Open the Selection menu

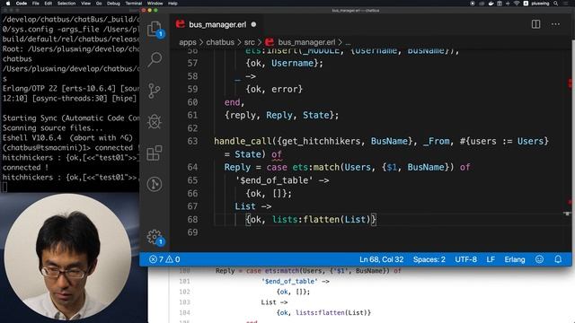(66, 4)
